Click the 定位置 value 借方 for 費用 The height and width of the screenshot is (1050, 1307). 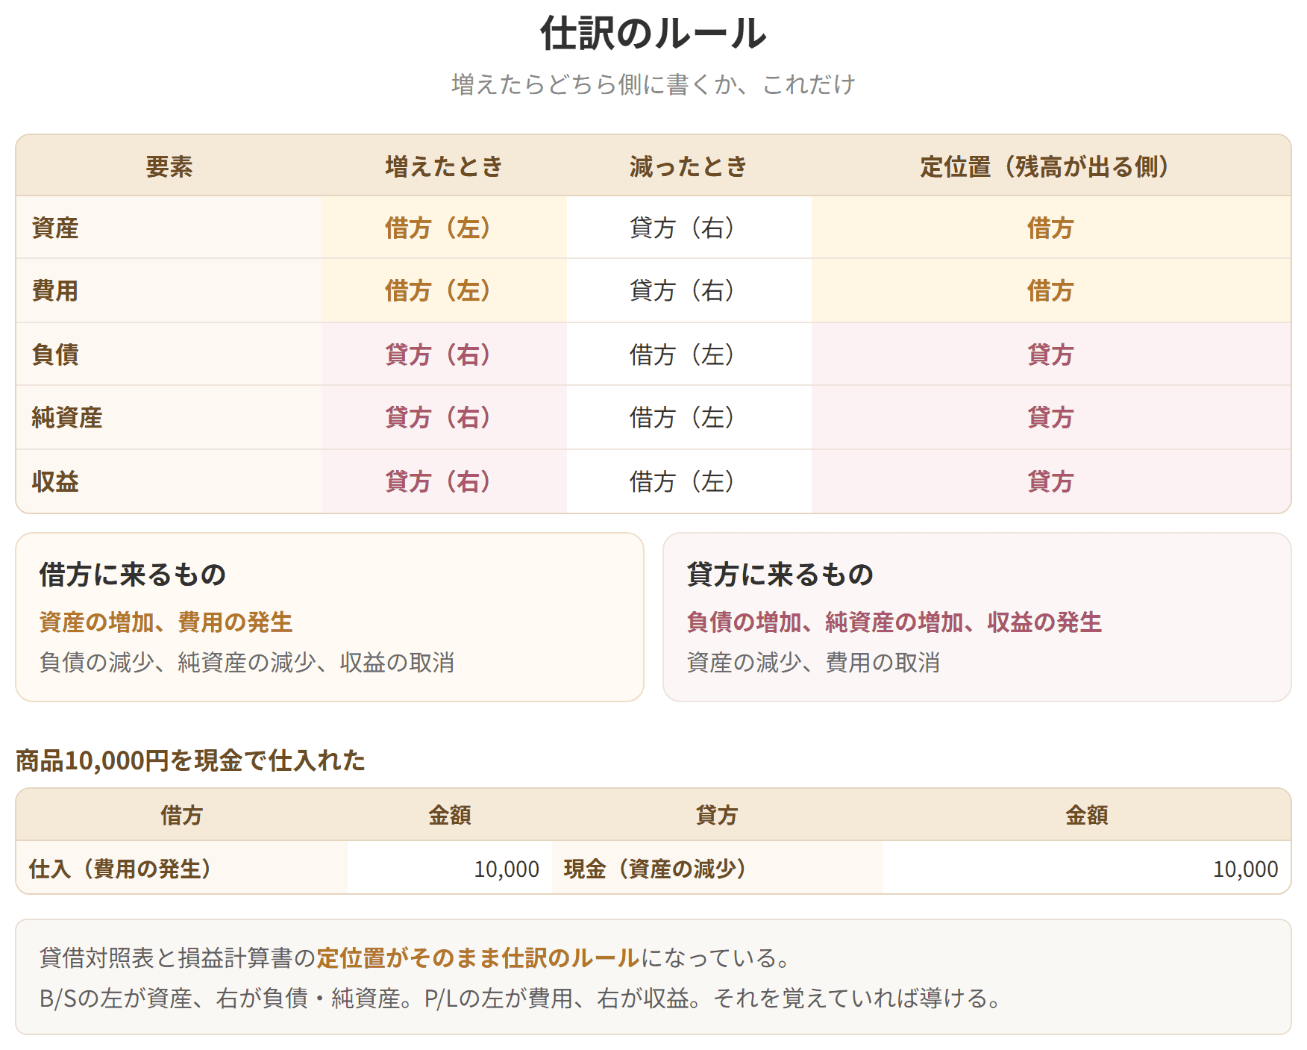pyautogui.click(x=1051, y=290)
